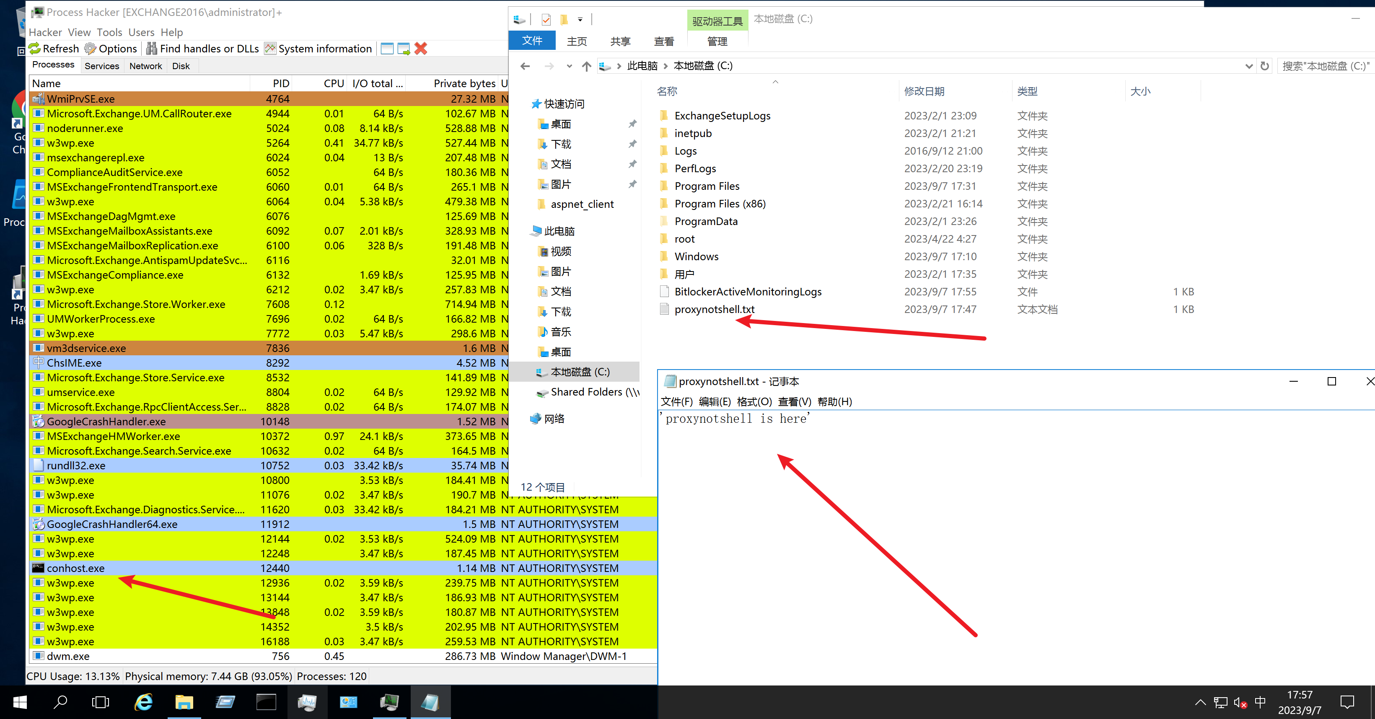Open Options via the gear icon

pyautogui.click(x=90, y=49)
